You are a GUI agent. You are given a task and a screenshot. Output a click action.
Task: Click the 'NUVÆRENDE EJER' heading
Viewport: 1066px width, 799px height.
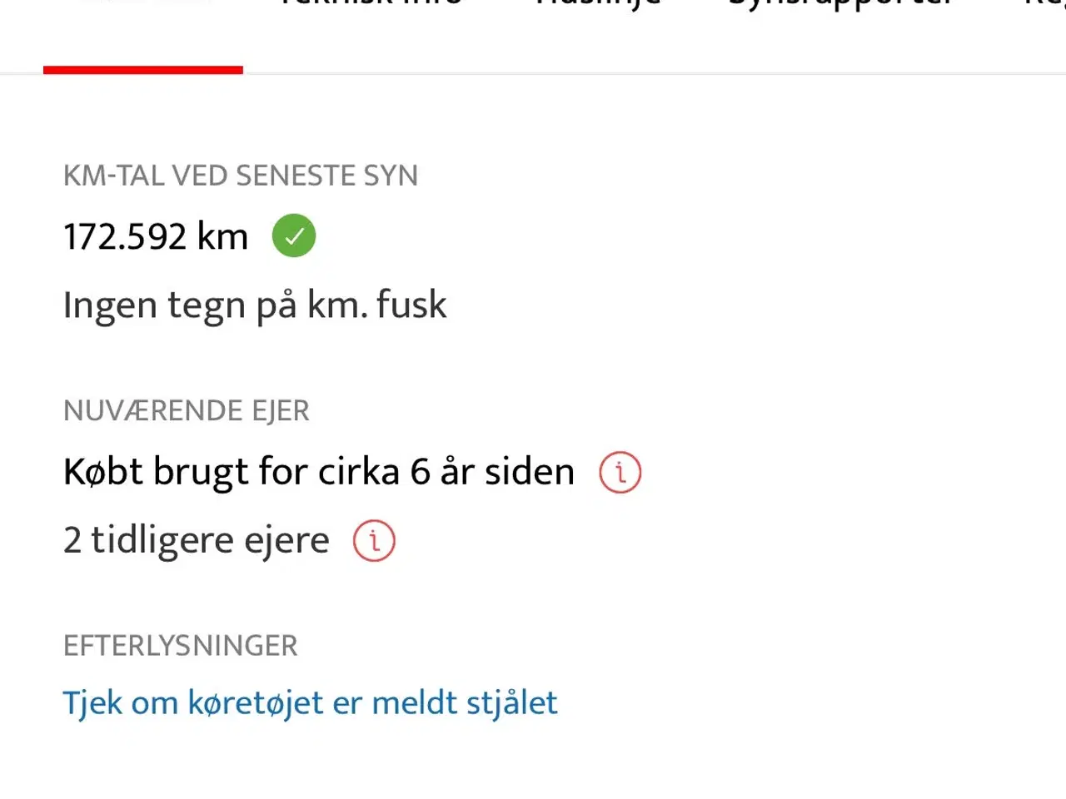[x=187, y=411]
